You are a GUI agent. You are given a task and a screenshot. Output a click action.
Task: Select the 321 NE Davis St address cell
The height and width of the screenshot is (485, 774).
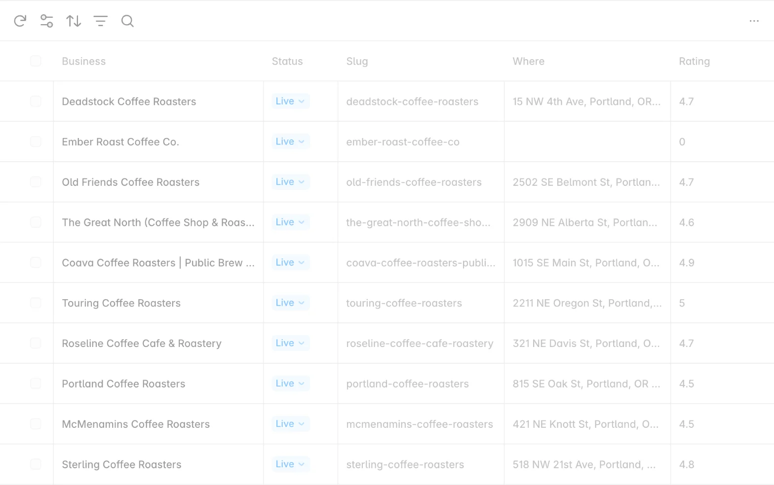[587, 343]
